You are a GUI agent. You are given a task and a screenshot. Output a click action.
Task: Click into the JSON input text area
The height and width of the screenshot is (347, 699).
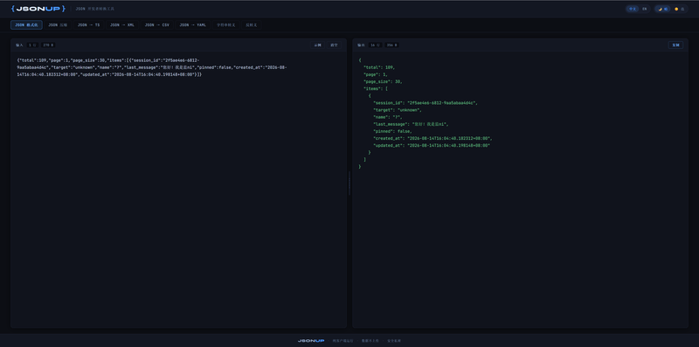click(178, 190)
